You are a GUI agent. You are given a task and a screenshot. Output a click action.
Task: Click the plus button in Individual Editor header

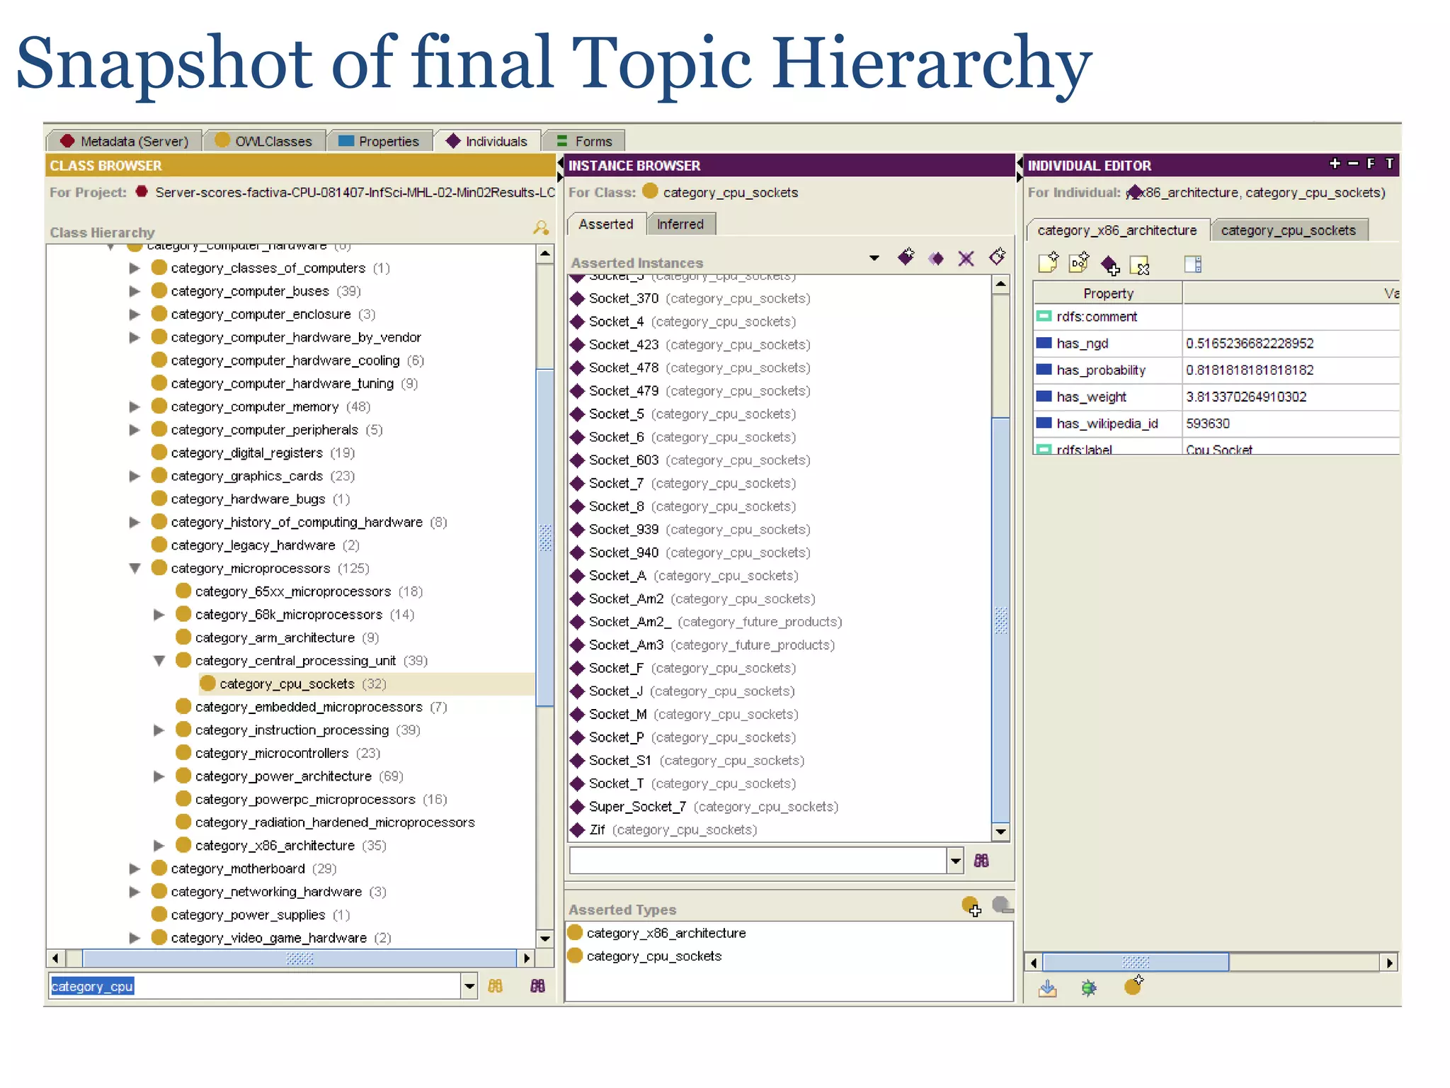coord(1335,164)
